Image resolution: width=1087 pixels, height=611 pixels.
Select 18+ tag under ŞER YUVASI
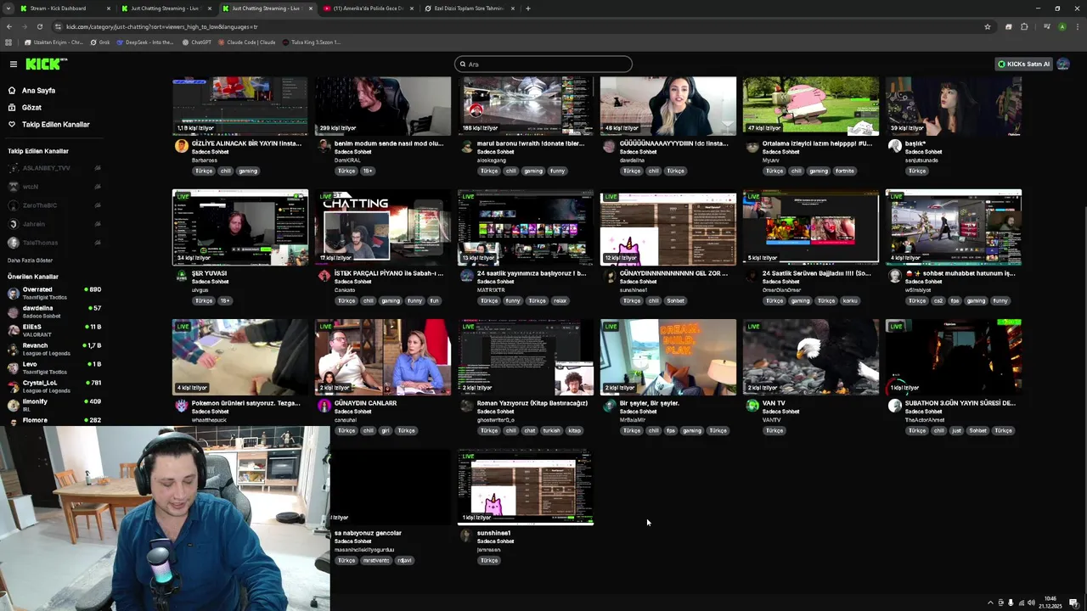click(x=225, y=300)
